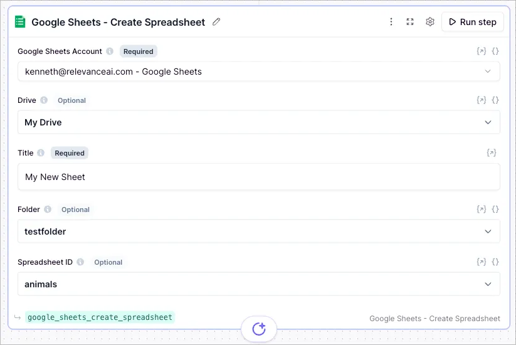Click the Google Sheets - Create Spreadsheet title
Screen dimensions: 516x345
118,22
